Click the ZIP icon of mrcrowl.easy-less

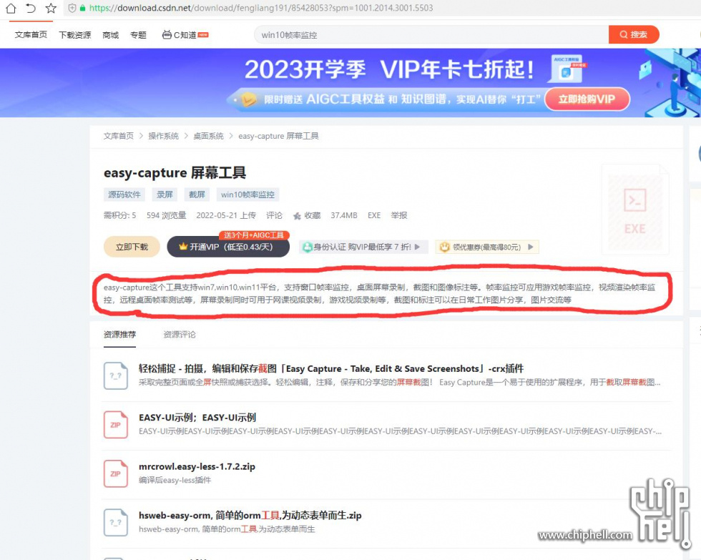coord(116,473)
